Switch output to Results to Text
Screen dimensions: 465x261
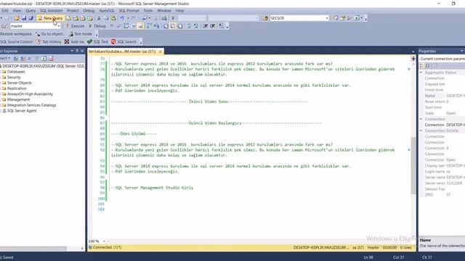pyautogui.click(x=166, y=26)
